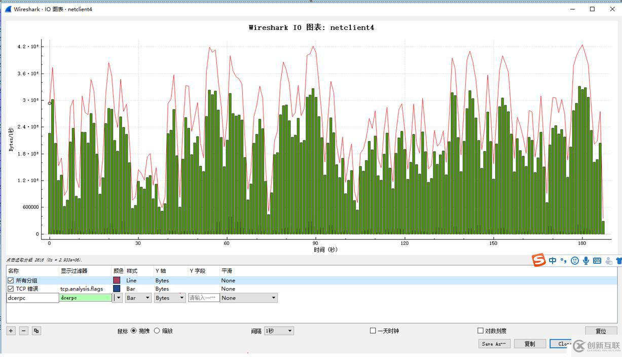
Task: Click the Sogou input method logo
Action: coord(539,260)
